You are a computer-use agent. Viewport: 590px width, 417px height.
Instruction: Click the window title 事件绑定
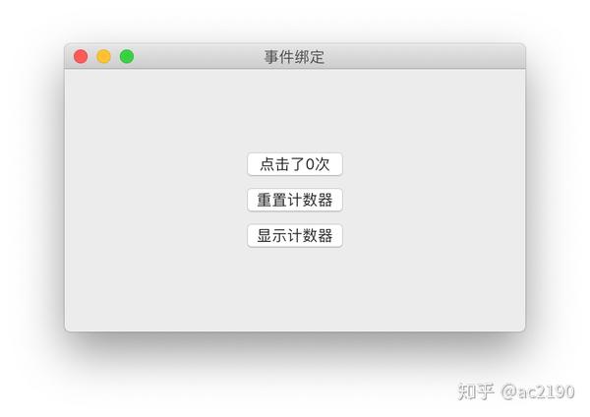pyautogui.click(x=294, y=57)
